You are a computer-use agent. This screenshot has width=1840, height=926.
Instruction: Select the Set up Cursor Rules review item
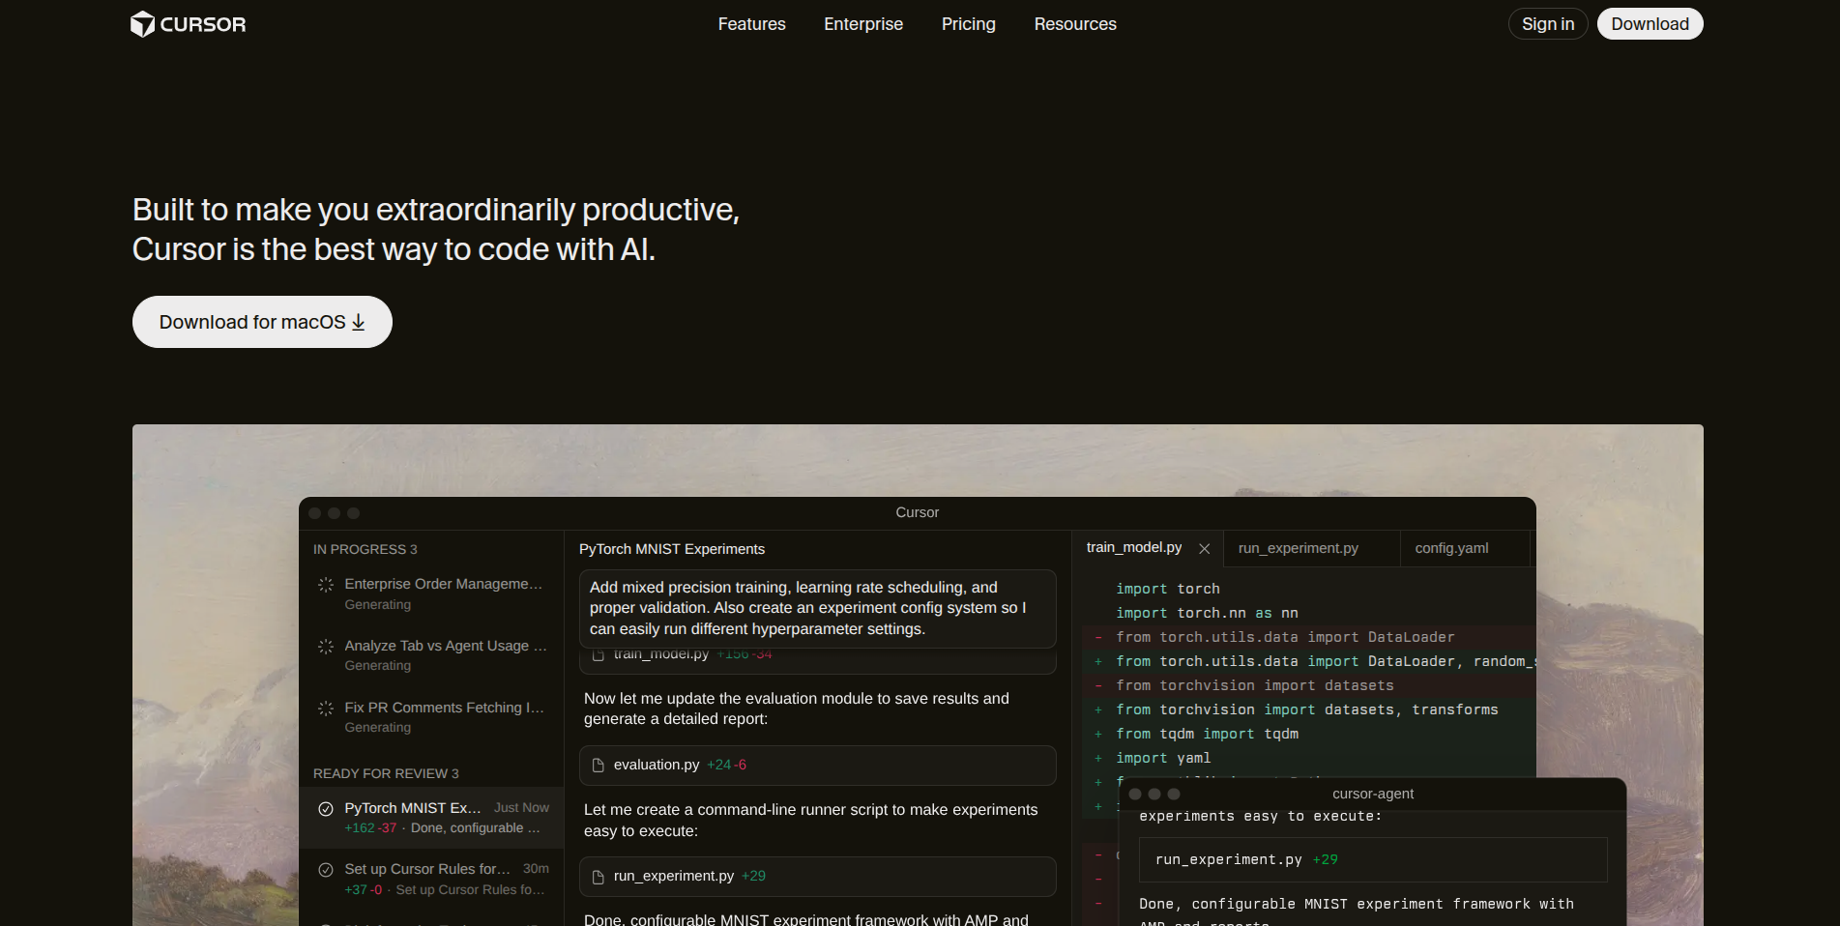(431, 879)
